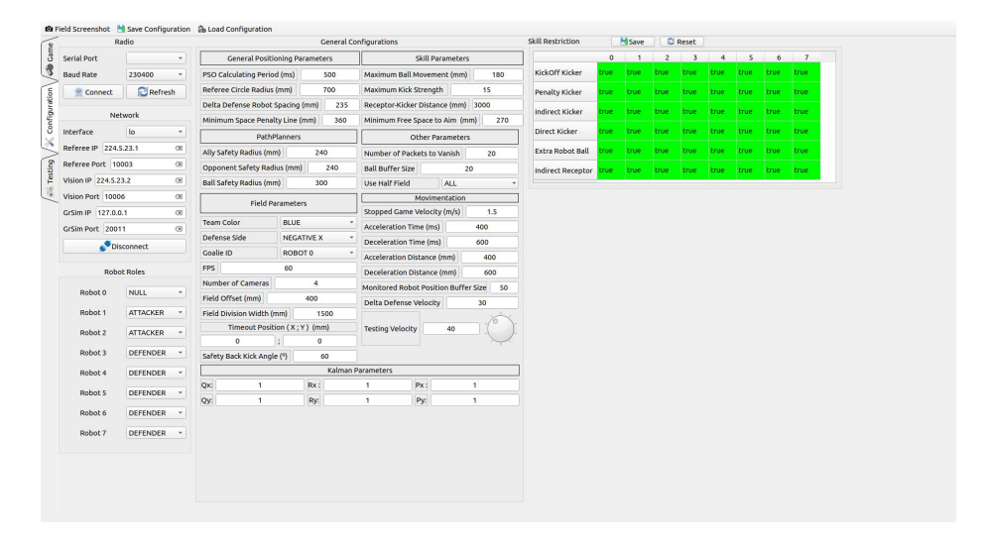988x545 pixels.
Task: Click the Field Screenshot camera icon
Action: 50,29
